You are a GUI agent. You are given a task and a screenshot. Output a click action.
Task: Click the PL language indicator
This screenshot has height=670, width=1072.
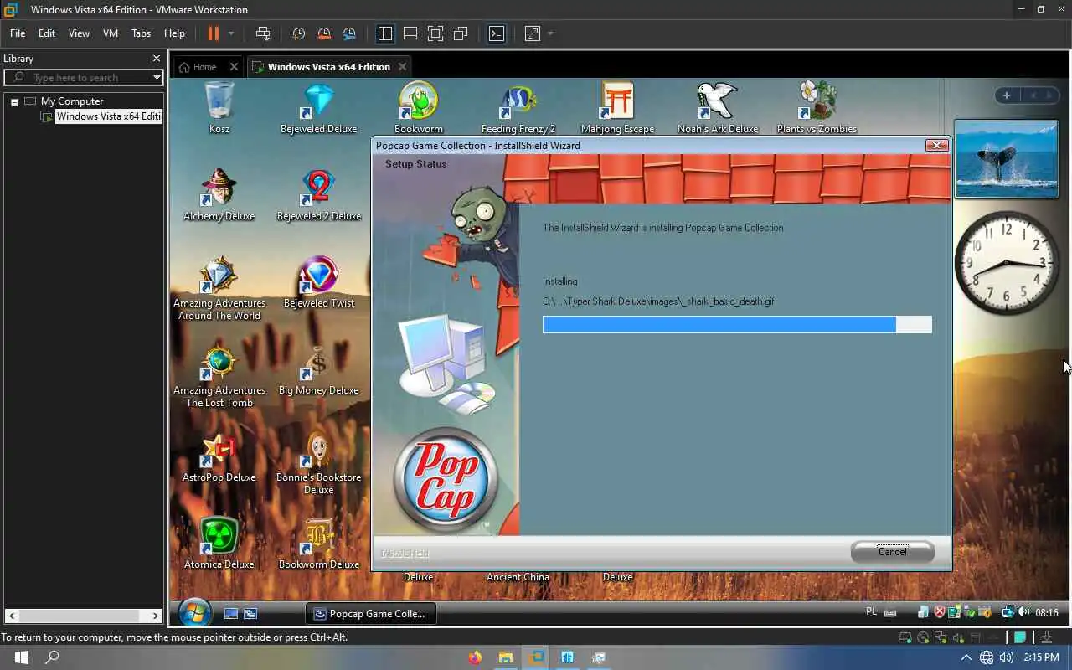coord(871,612)
